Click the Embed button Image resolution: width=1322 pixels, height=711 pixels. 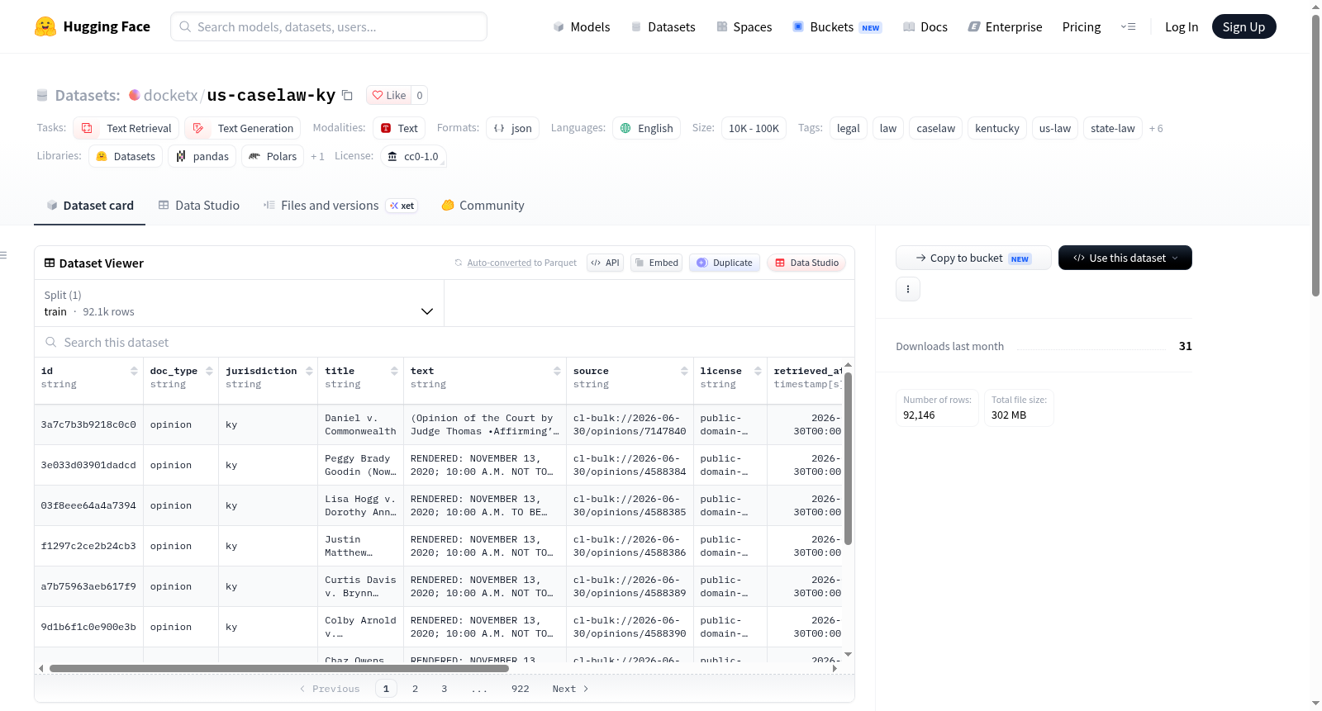click(656, 263)
